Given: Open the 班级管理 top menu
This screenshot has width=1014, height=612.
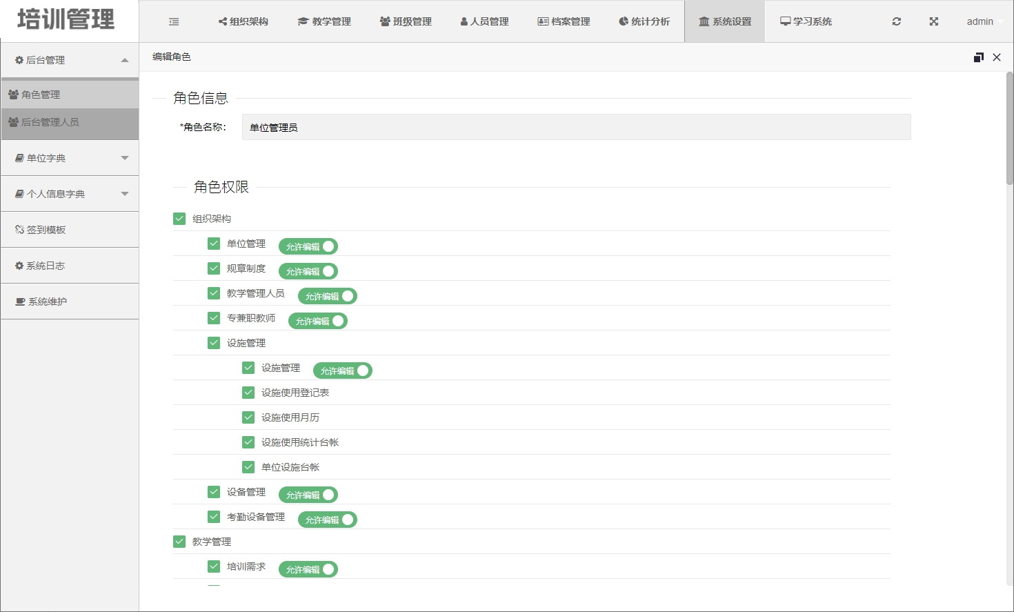Looking at the screenshot, I should (x=406, y=21).
